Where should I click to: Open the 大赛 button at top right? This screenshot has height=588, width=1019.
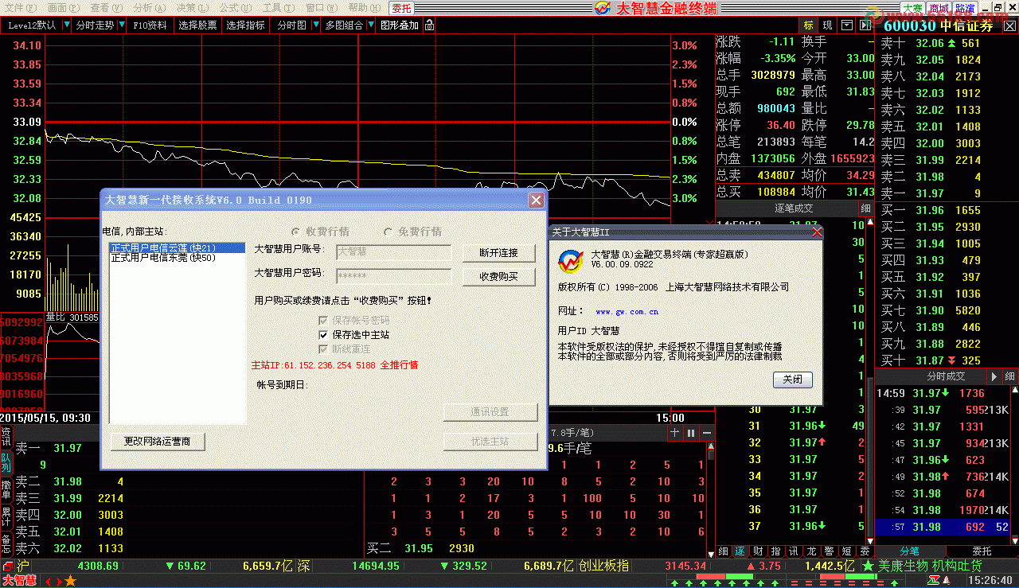tap(912, 9)
